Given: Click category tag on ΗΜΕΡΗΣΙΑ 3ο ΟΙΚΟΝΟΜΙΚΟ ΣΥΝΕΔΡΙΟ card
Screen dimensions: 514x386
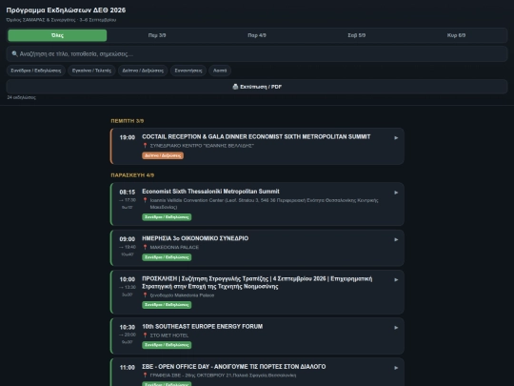Looking at the screenshot, I should point(167,257).
